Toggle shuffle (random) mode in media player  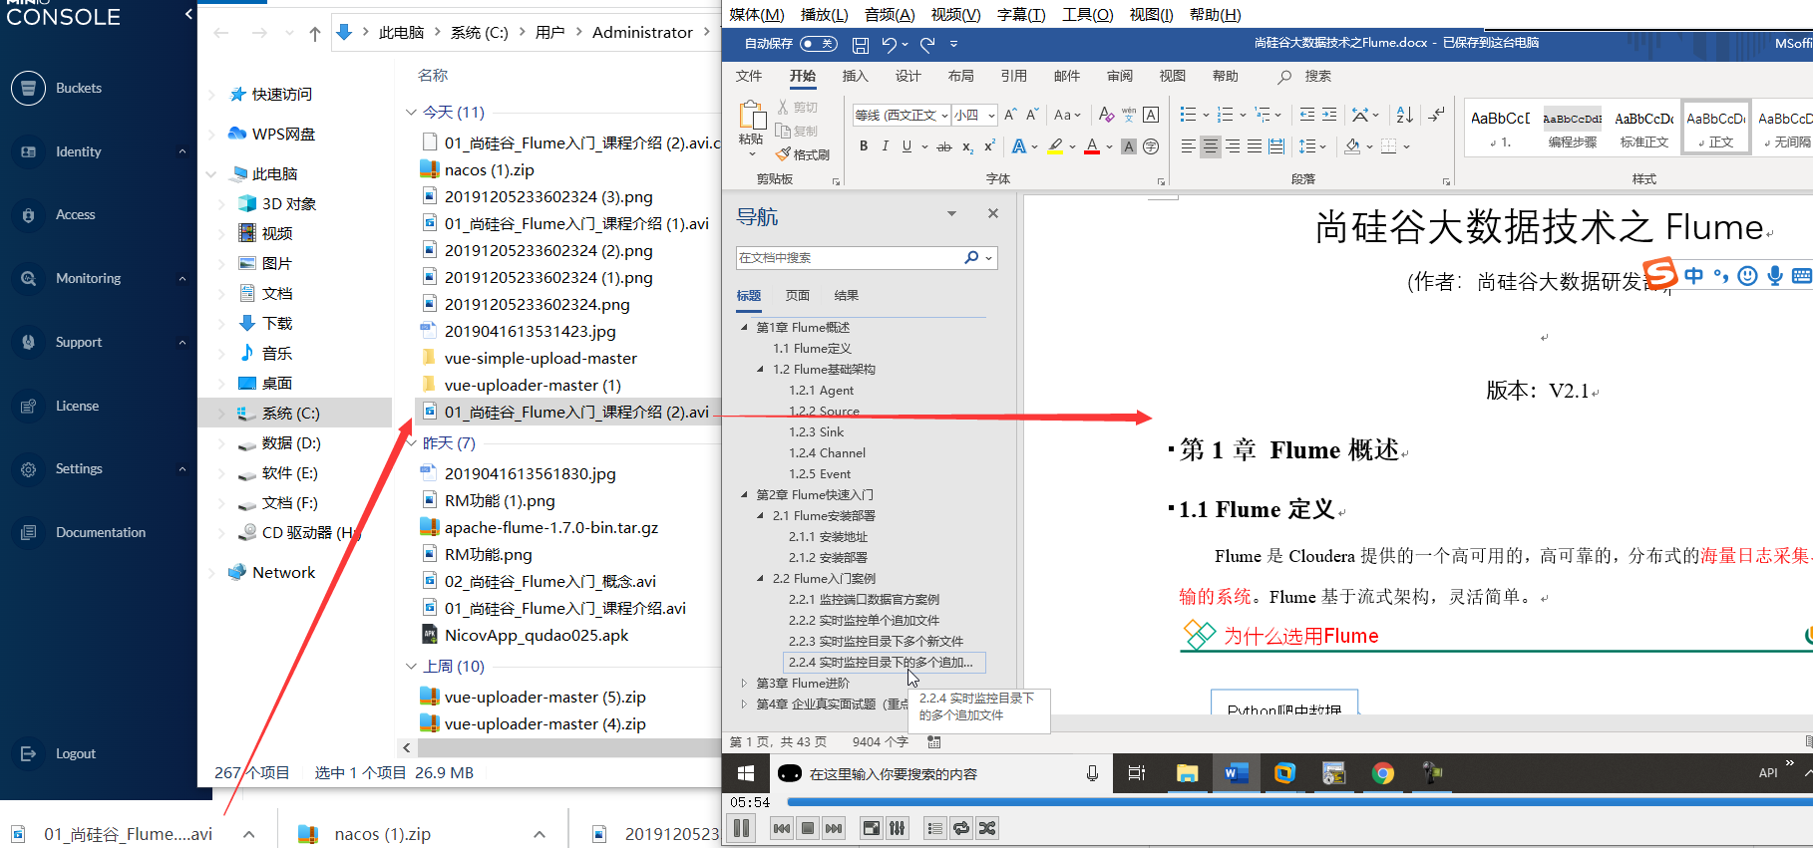pyautogui.click(x=987, y=828)
